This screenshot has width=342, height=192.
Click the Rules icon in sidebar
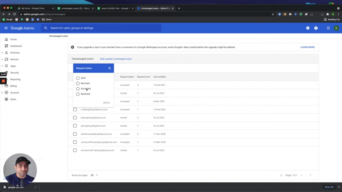[x=6, y=99]
